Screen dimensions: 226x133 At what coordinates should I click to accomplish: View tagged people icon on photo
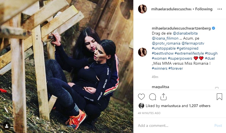pyautogui.click(x=6, y=126)
